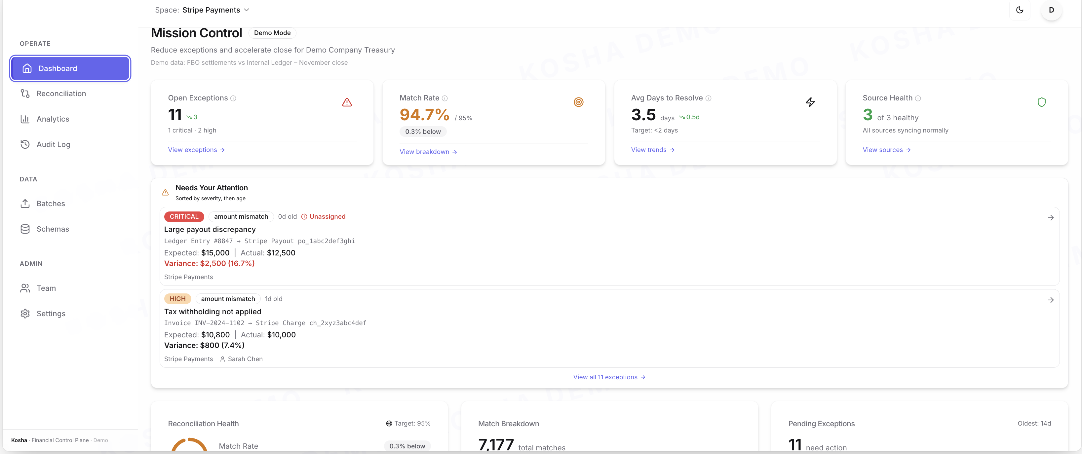1082x454 pixels.
Task: Toggle dark mode moon icon
Action: coord(1020,10)
